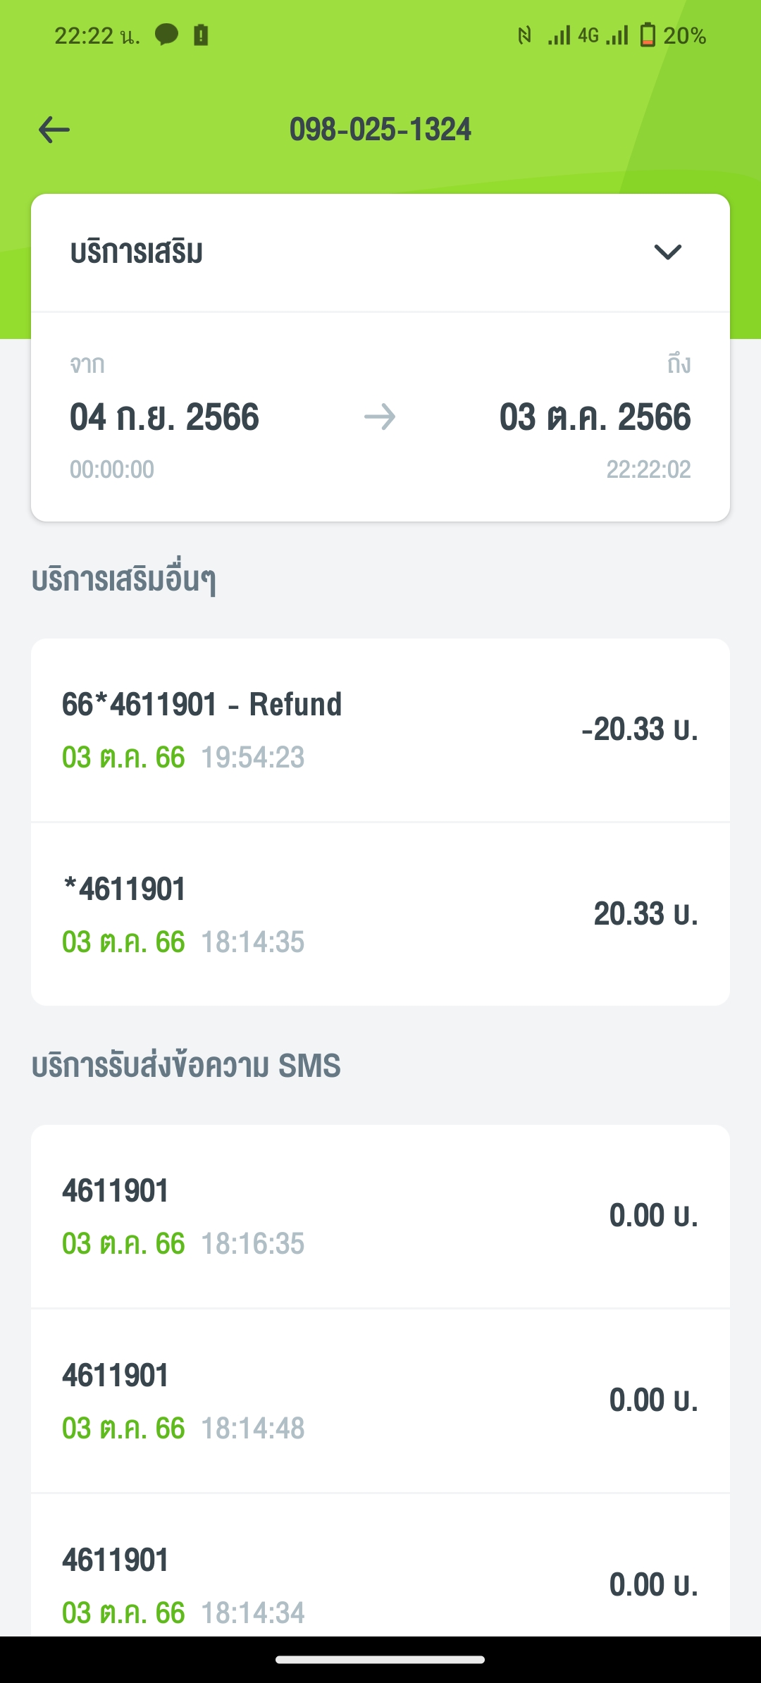Tap the -20.33 บ. refund amount
This screenshot has width=761, height=1683.
pyautogui.click(x=639, y=729)
